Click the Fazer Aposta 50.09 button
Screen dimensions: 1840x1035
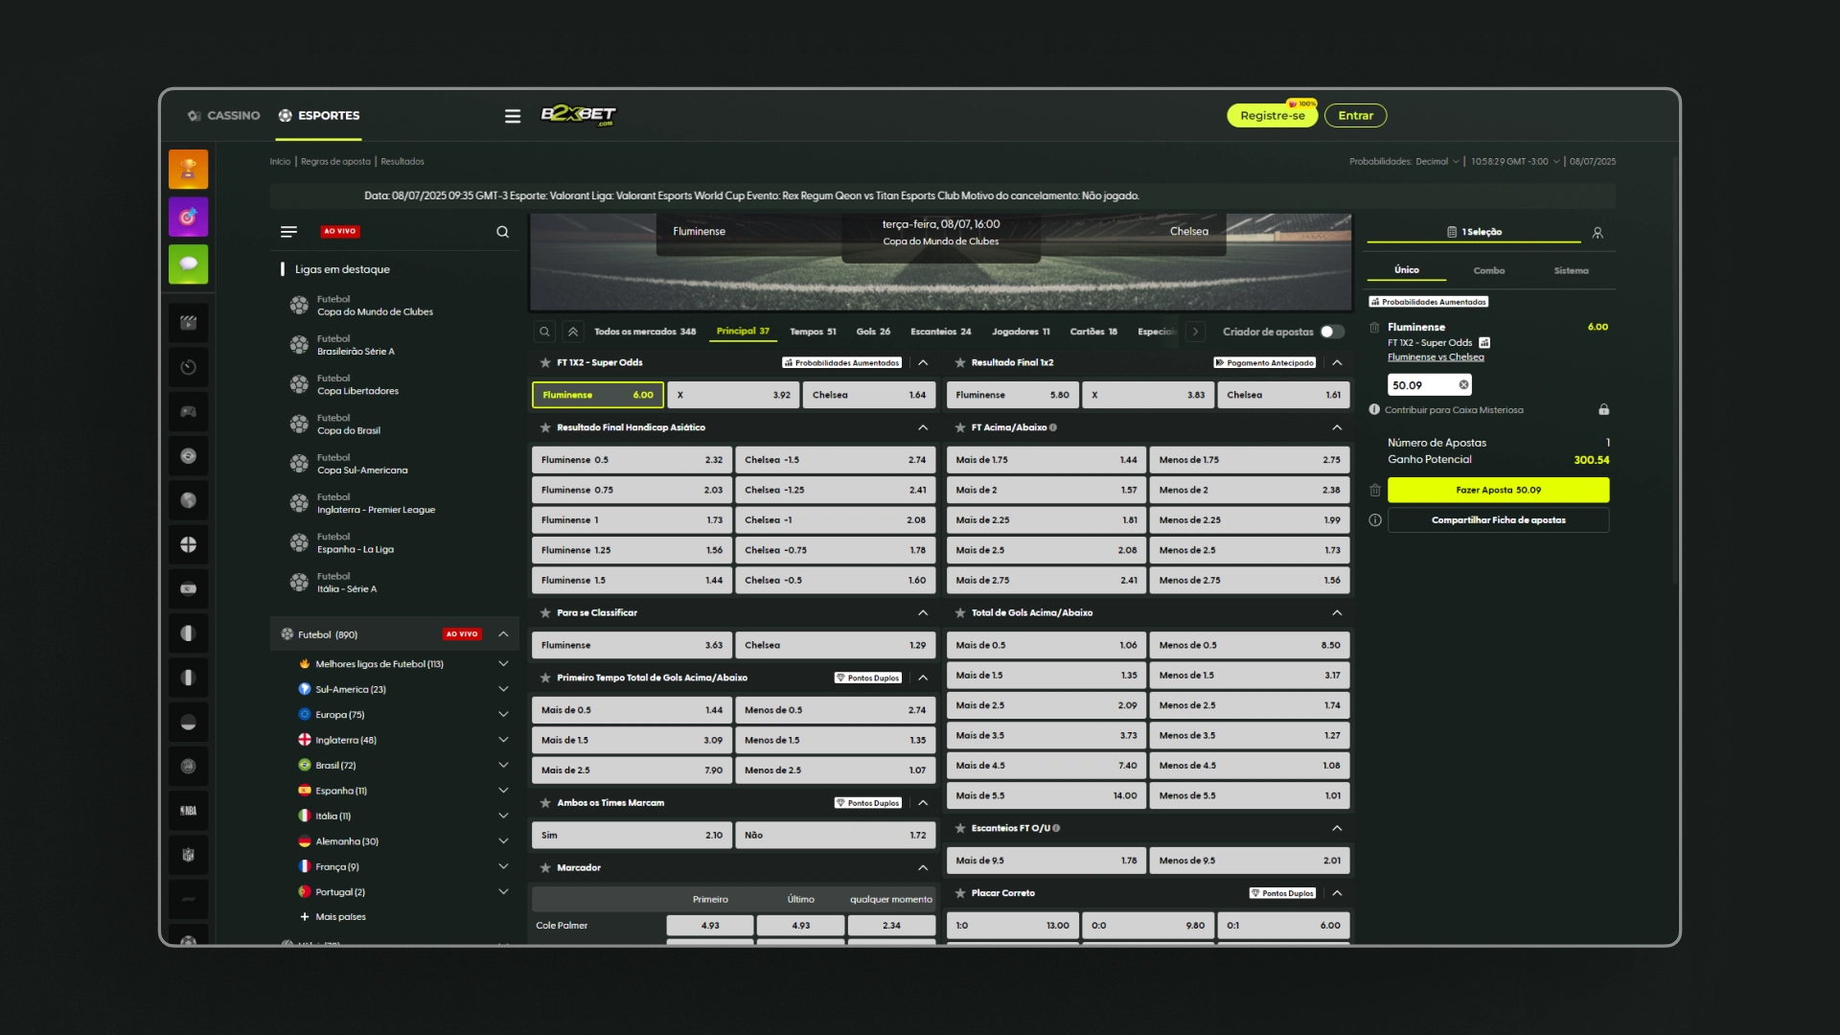tap(1498, 490)
